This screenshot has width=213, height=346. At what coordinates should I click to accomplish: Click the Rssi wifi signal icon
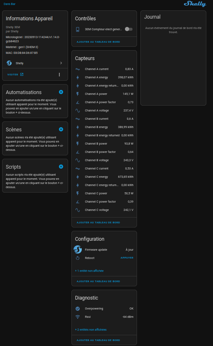(x=78, y=317)
